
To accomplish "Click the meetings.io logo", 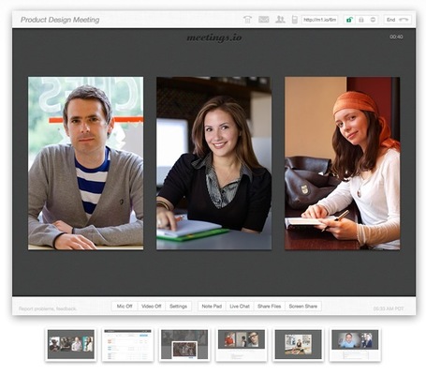I will 214,37.
